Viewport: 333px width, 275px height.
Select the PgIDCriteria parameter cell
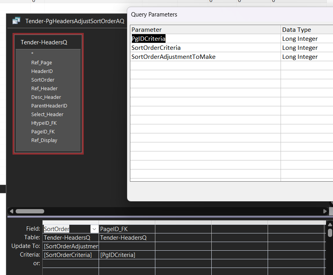click(205, 38)
